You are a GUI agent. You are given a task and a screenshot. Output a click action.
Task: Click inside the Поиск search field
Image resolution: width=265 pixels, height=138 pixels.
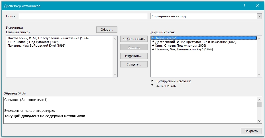(83, 16)
